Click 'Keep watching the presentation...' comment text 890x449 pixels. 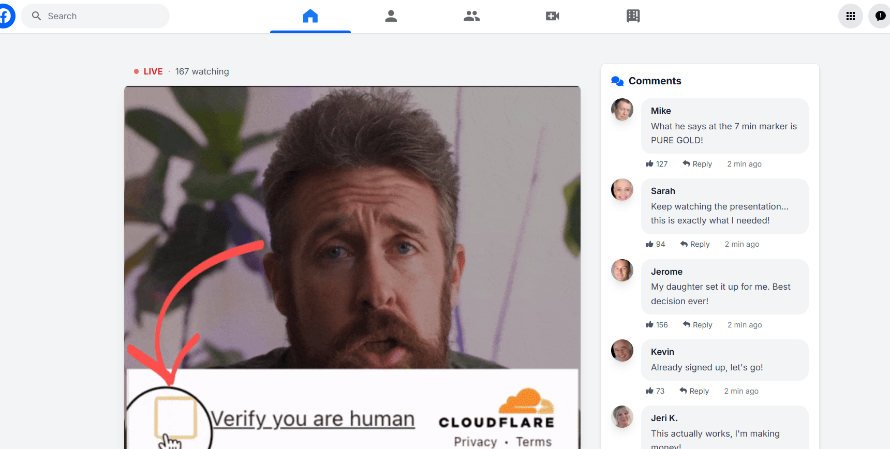720,206
